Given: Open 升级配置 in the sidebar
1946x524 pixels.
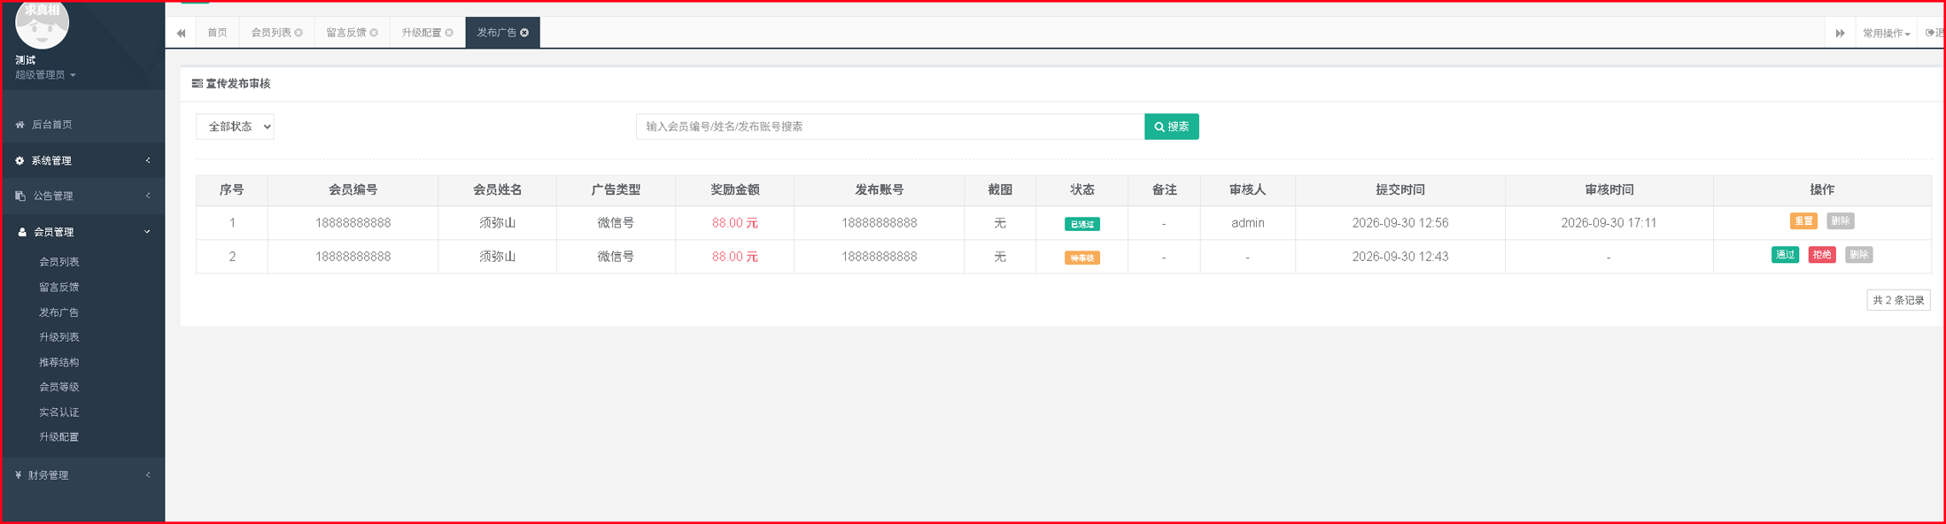Looking at the screenshot, I should point(59,437).
